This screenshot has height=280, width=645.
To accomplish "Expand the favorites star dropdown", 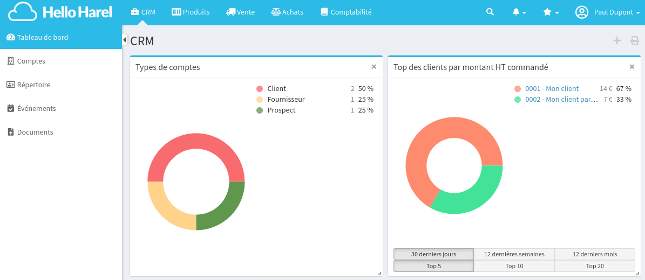I will tap(550, 12).
